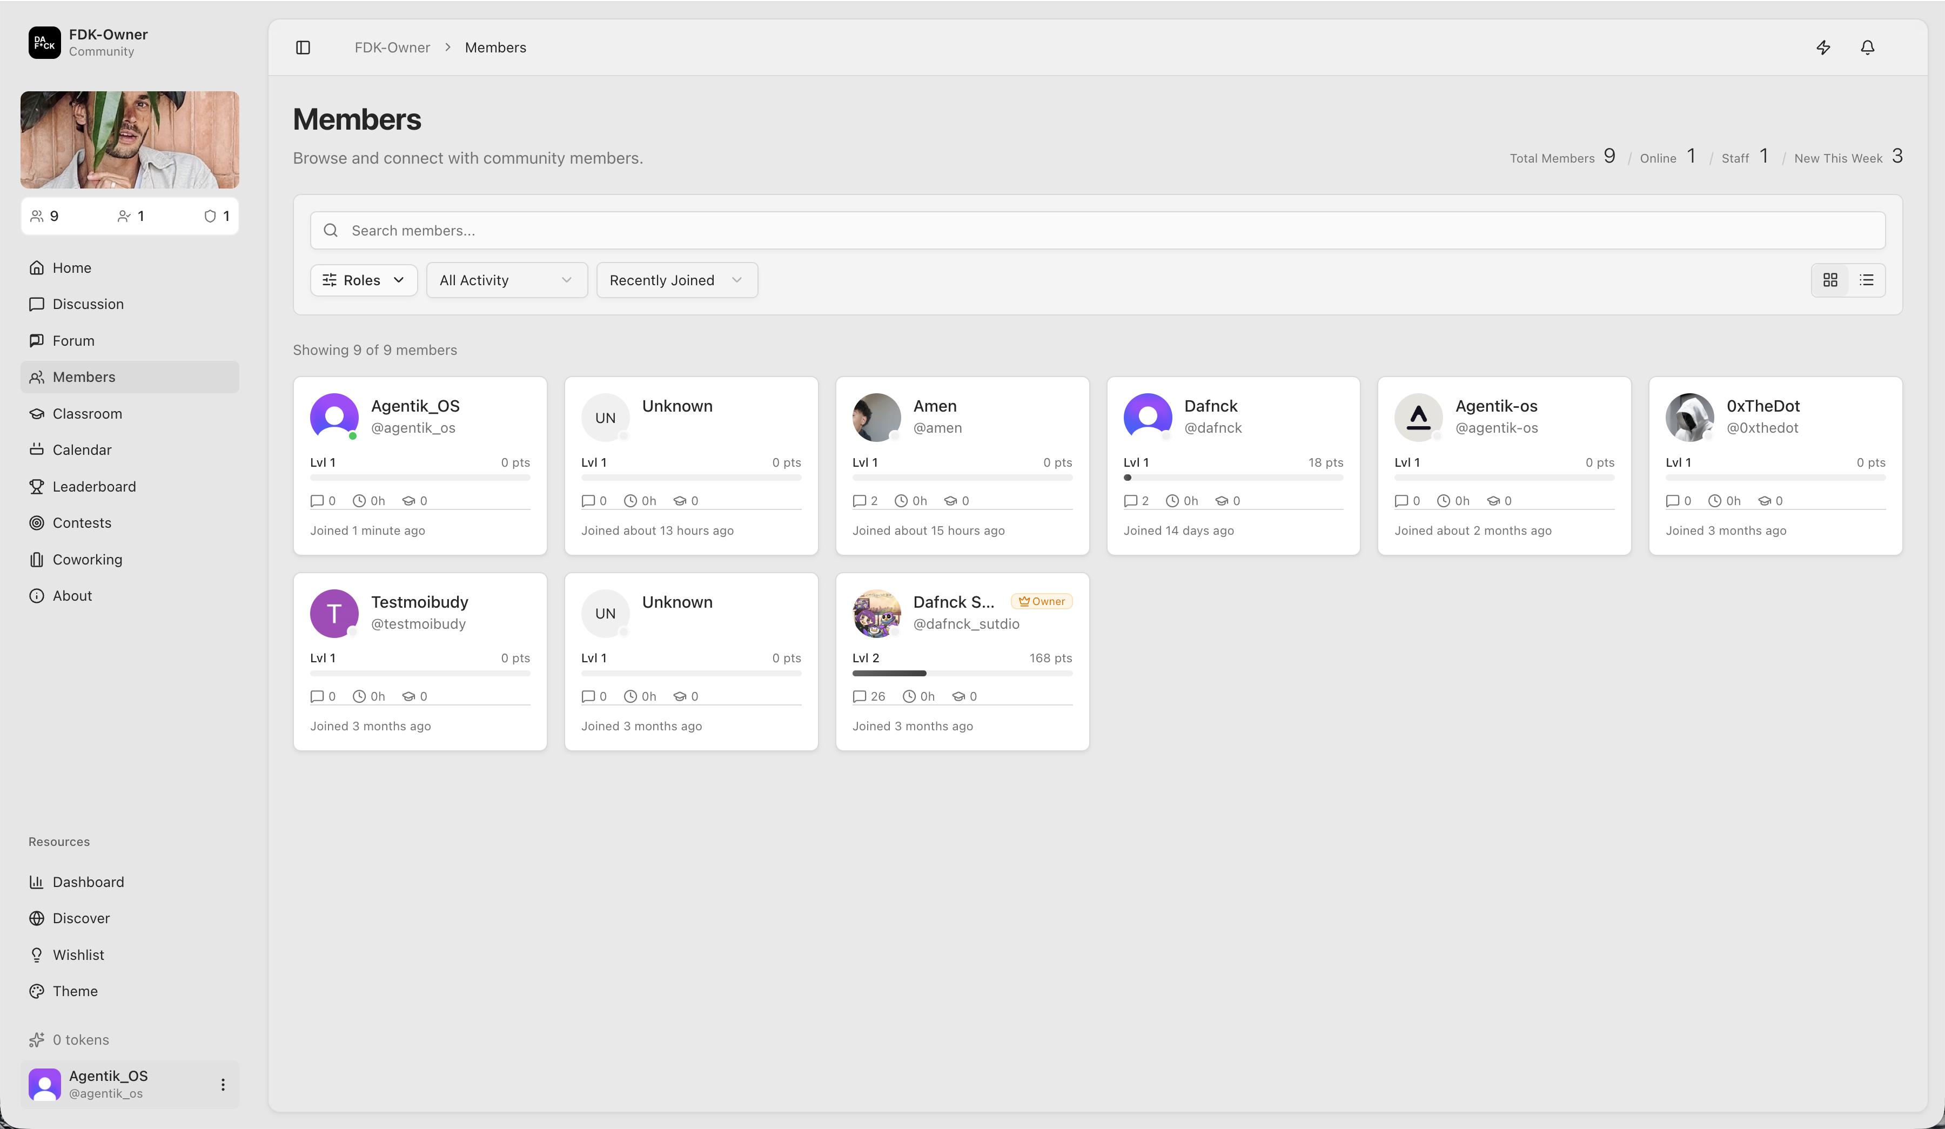Image resolution: width=1945 pixels, height=1129 pixels.
Task: Open the Agentik_OS account options menu
Action: tap(223, 1084)
